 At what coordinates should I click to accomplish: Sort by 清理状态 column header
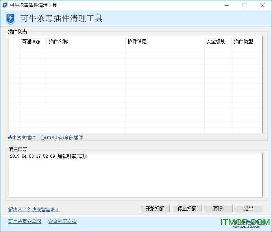(x=33, y=41)
